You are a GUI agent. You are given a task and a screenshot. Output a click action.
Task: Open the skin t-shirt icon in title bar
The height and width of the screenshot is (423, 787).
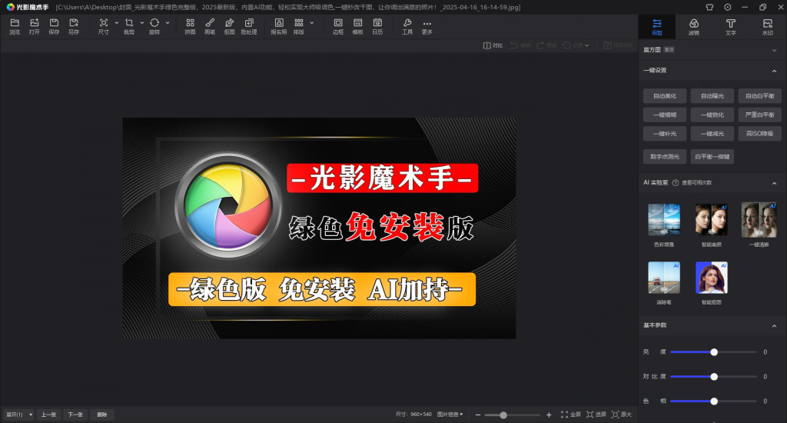[709, 7]
